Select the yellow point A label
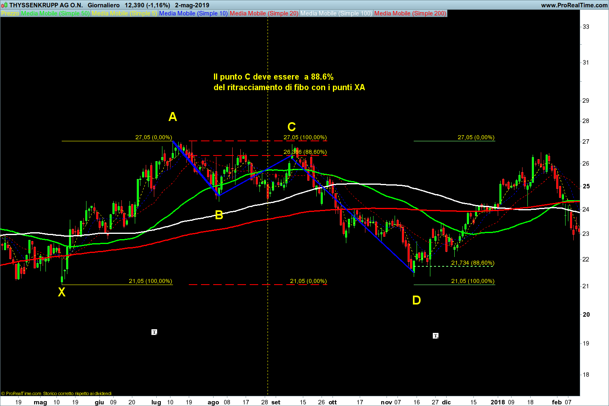 173,117
